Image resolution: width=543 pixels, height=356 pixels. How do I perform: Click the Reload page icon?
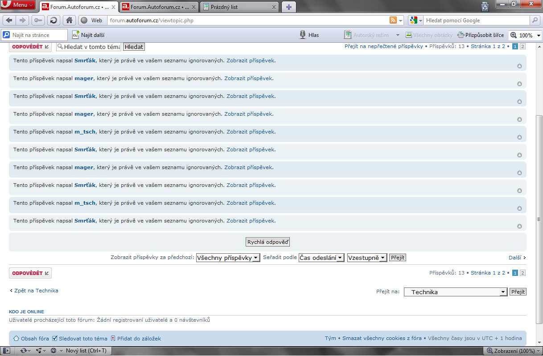pos(53,20)
